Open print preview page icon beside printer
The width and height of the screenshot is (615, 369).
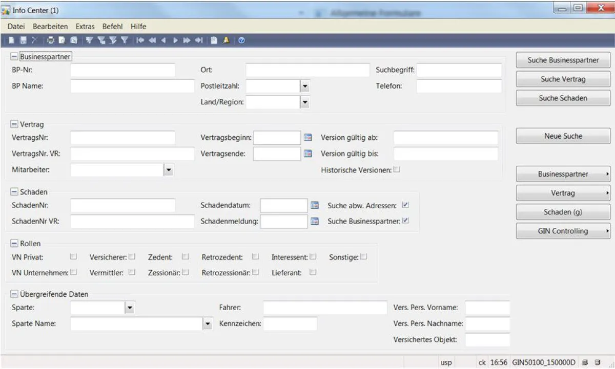(61, 41)
